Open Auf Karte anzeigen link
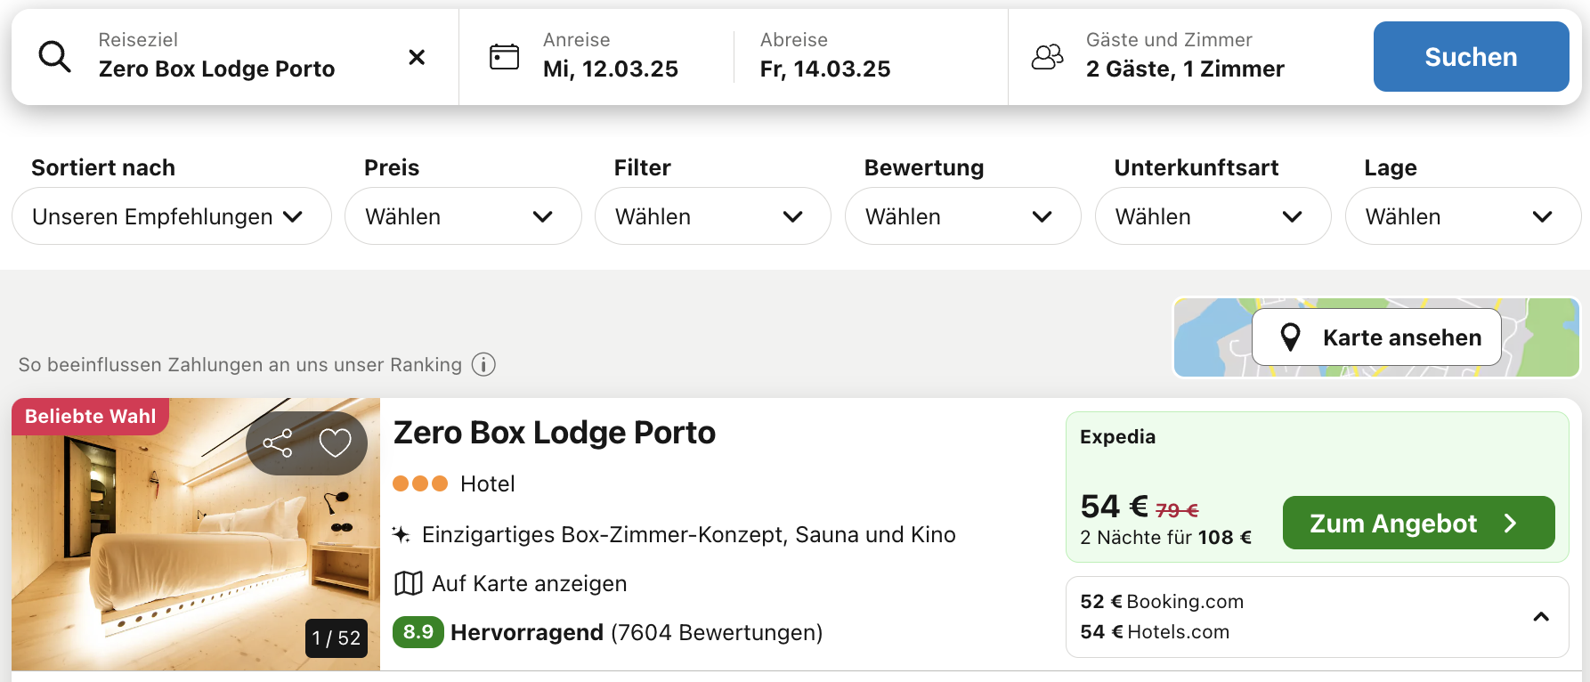 530,583
